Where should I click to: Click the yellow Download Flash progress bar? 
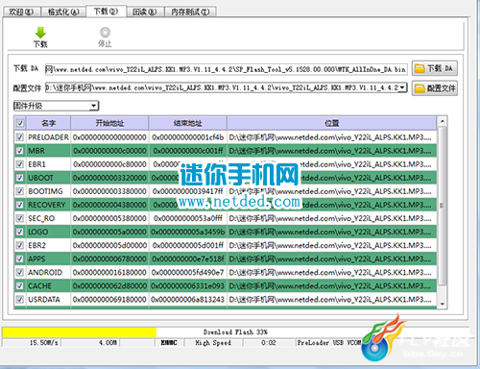pyautogui.click(x=79, y=332)
